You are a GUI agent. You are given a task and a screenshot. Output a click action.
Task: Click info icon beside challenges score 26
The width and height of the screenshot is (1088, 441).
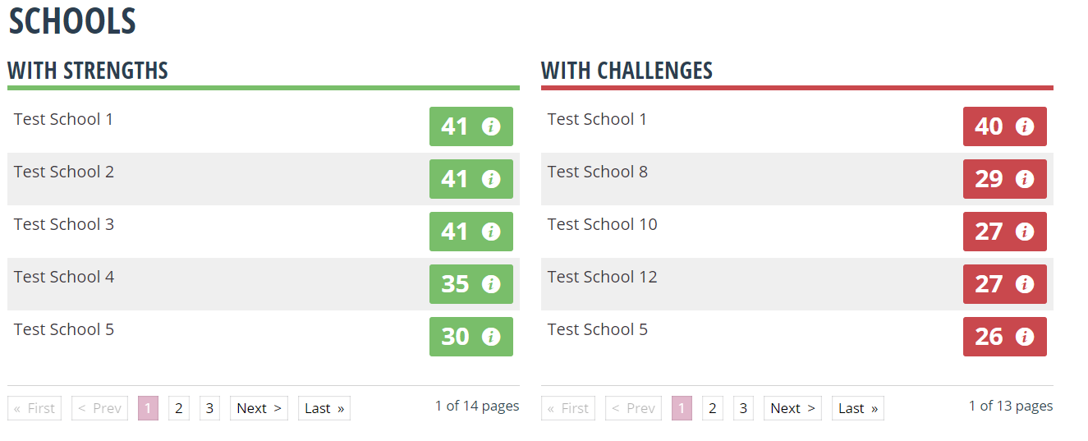pos(1025,337)
